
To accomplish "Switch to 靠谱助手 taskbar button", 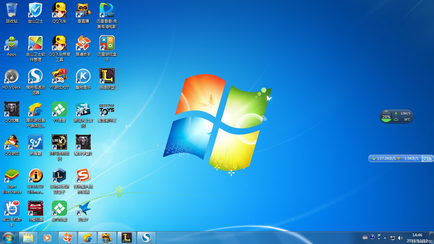I will click(68, 238).
